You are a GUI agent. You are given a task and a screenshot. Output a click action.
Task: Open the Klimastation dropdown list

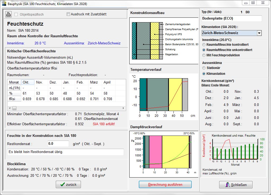259,33
